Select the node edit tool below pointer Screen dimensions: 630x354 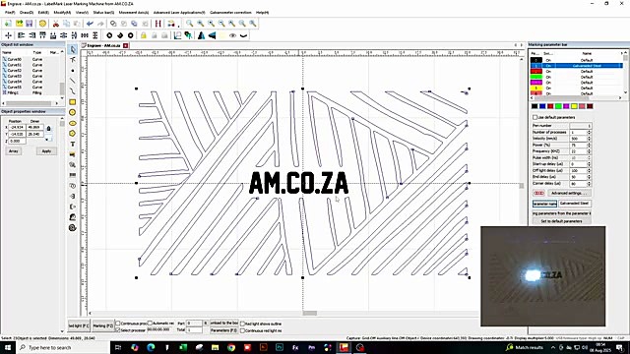pyautogui.click(x=73, y=60)
